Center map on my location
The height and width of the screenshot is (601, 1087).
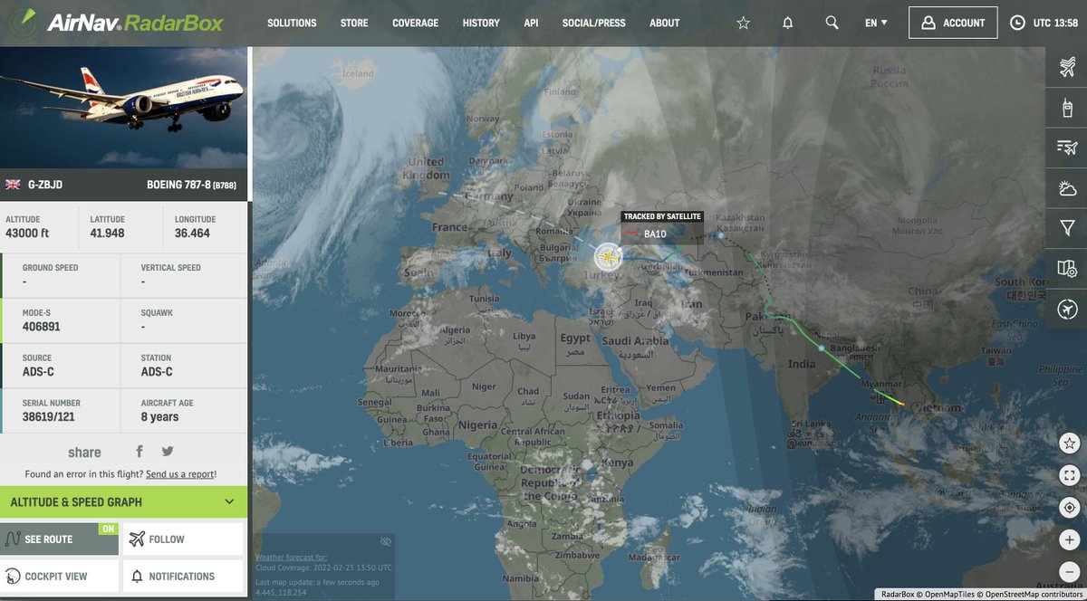pos(1070,508)
